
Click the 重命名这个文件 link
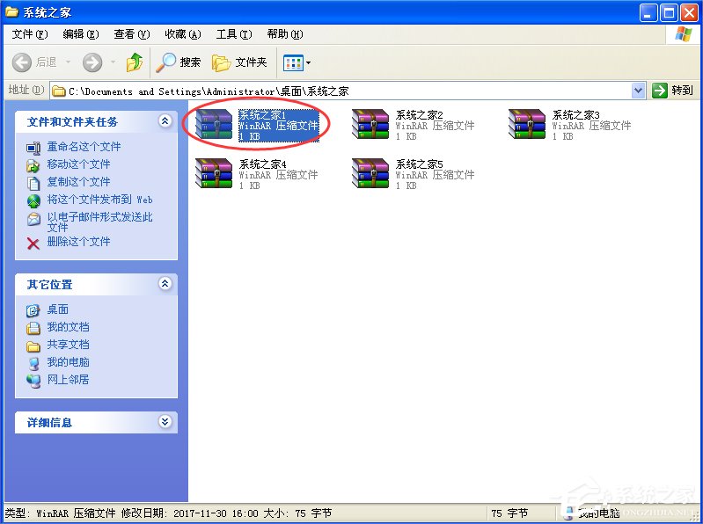pyautogui.click(x=84, y=147)
